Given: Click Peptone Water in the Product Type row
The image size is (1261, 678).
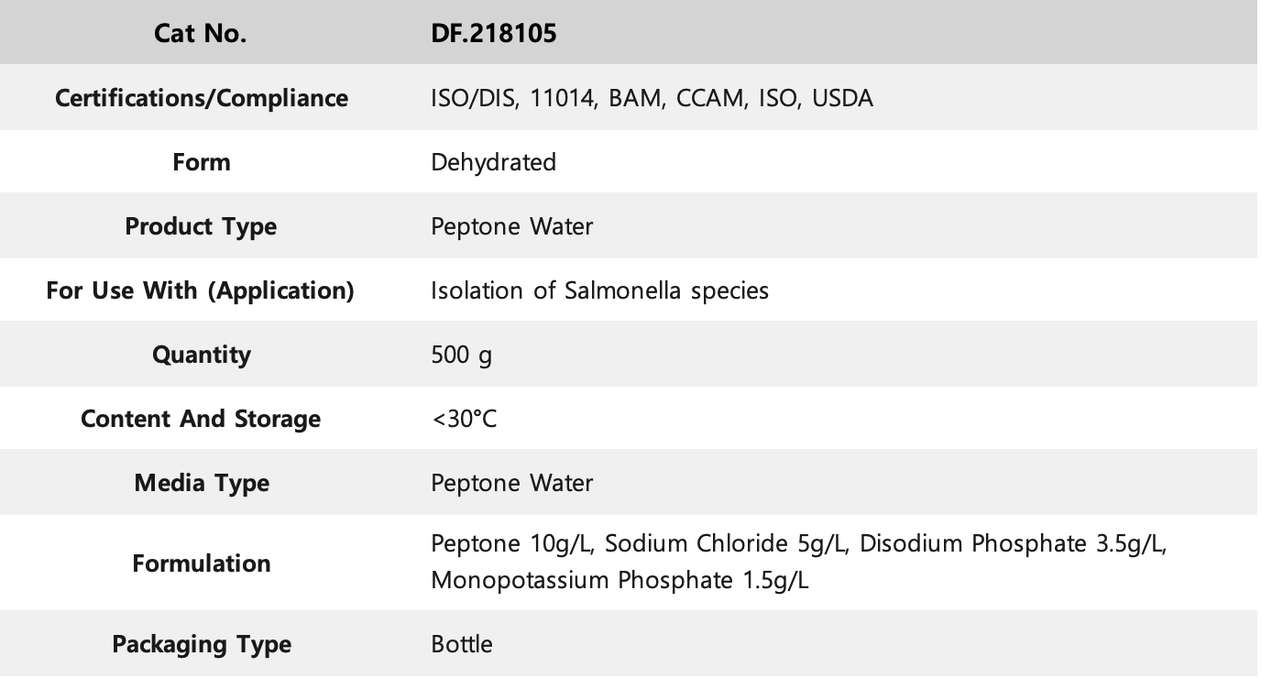Looking at the screenshot, I should coord(511,226).
